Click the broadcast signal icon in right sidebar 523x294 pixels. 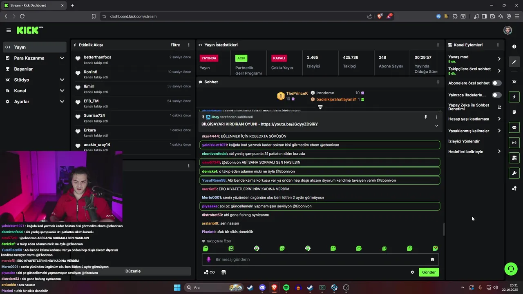click(x=514, y=143)
